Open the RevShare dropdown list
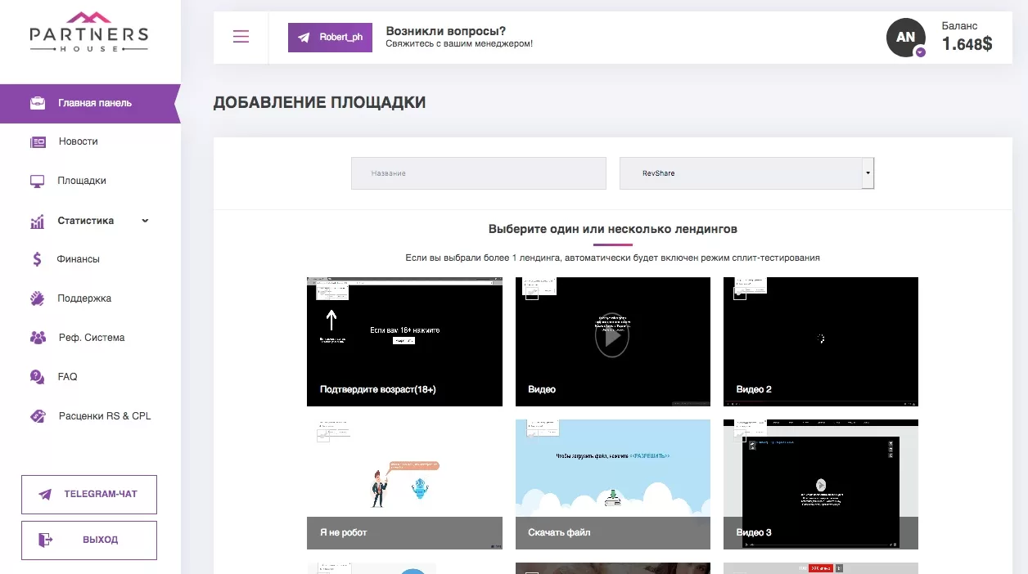The width and height of the screenshot is (1028, 574). pos(746,173)
